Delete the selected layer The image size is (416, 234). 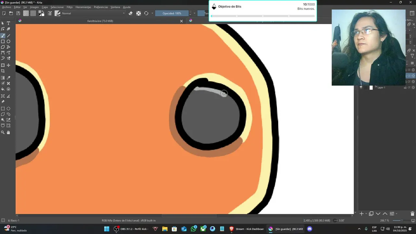pyautogui.click(x=412, y=214)
